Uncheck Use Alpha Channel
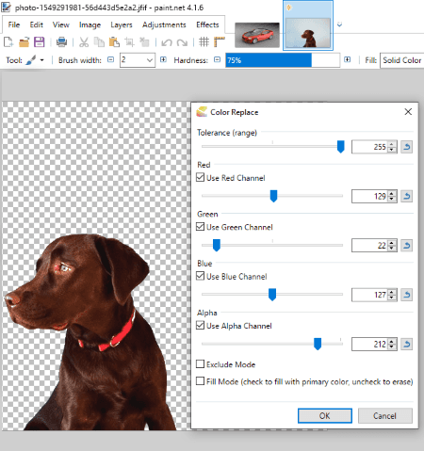This screenshot has width=424, height=451. click(x=200, y=325)
